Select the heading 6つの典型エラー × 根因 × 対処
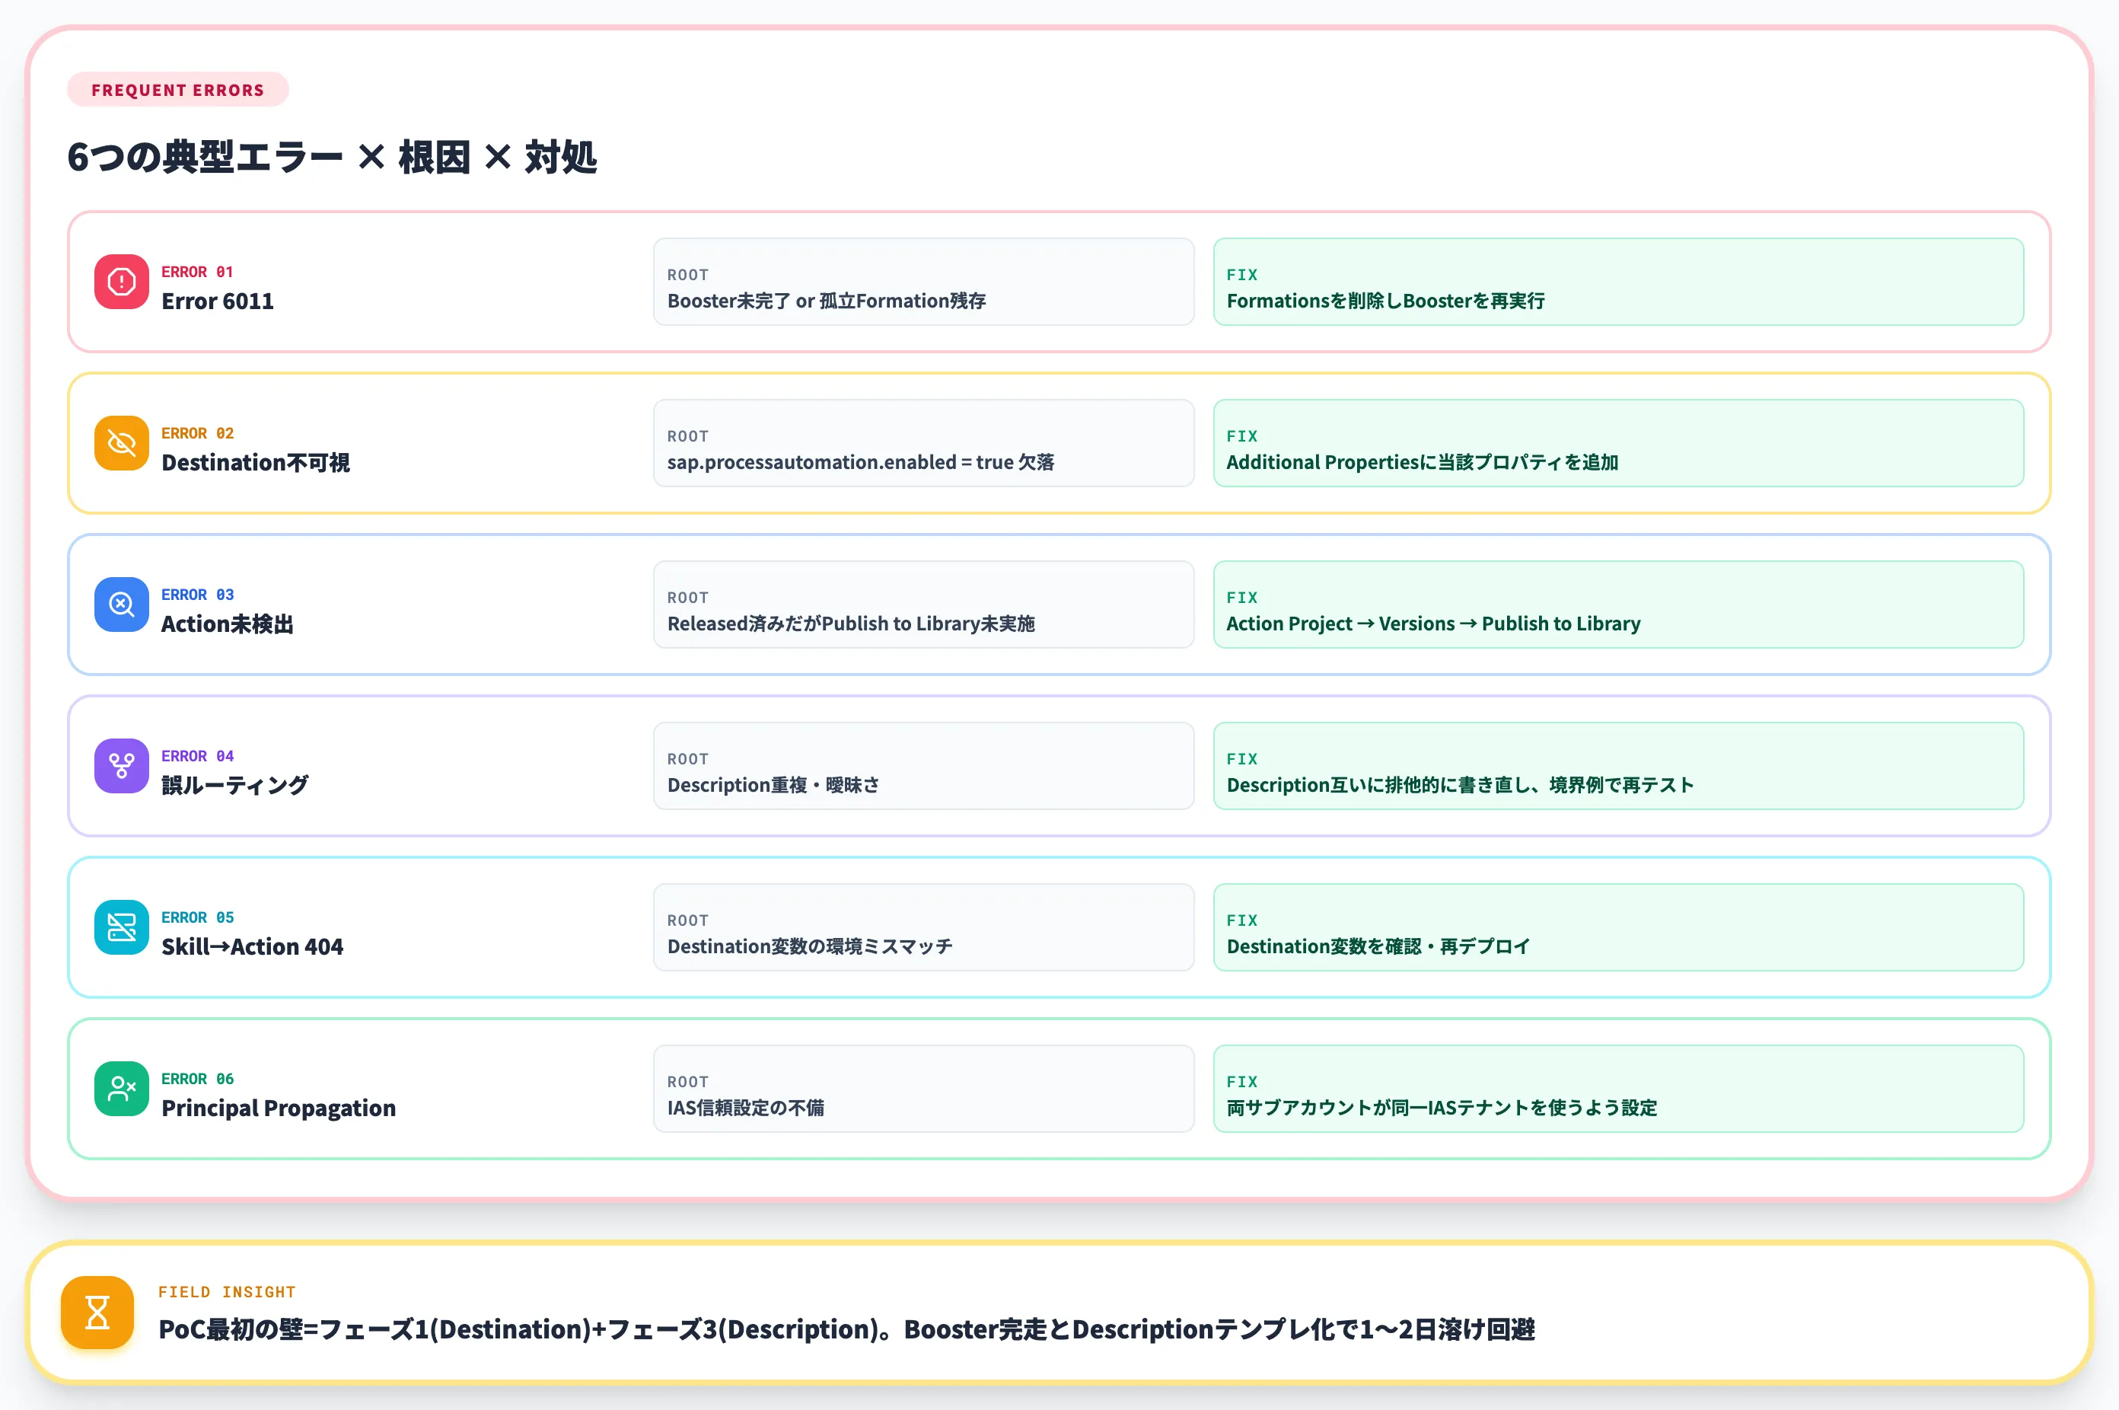Viewport: 2119px width, 1410px height. pos(332,158)
